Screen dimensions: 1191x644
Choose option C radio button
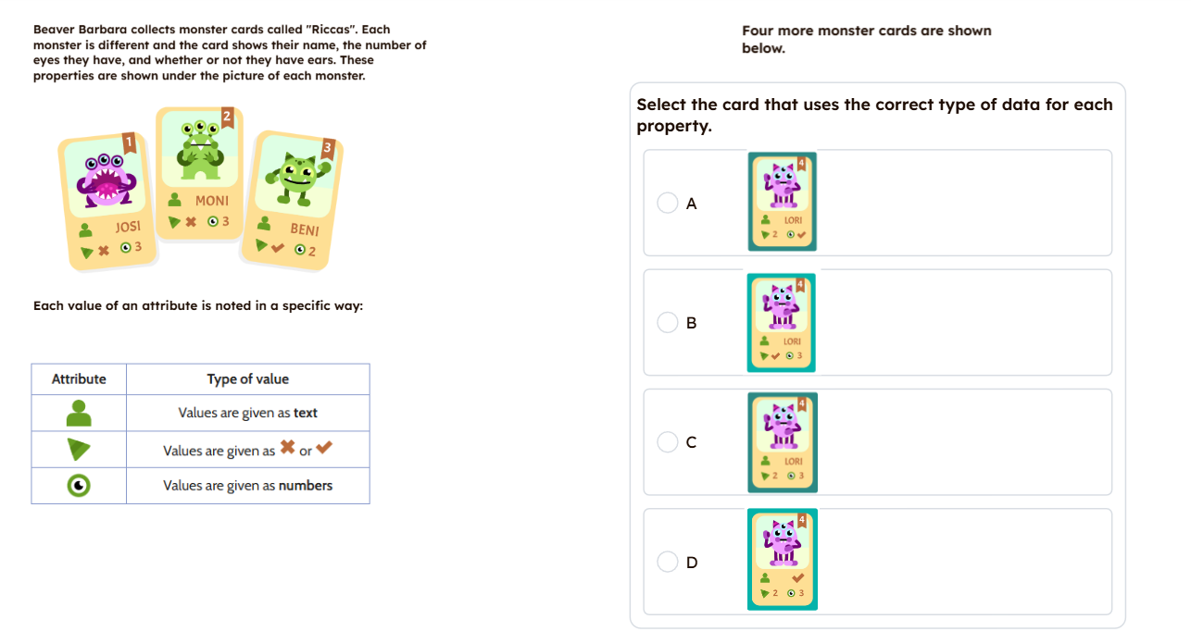(x=667, y=442)
